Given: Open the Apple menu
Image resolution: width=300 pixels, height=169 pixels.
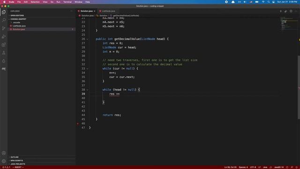Looking at the screenshot, I should [x=4, y=2].
